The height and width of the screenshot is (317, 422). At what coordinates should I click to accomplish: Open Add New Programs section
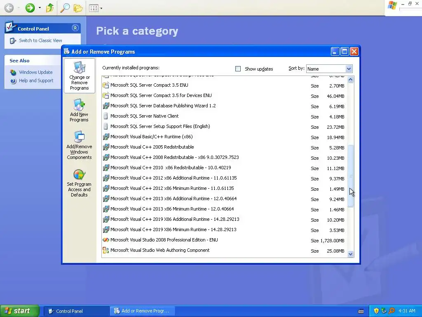click(79, 110)
